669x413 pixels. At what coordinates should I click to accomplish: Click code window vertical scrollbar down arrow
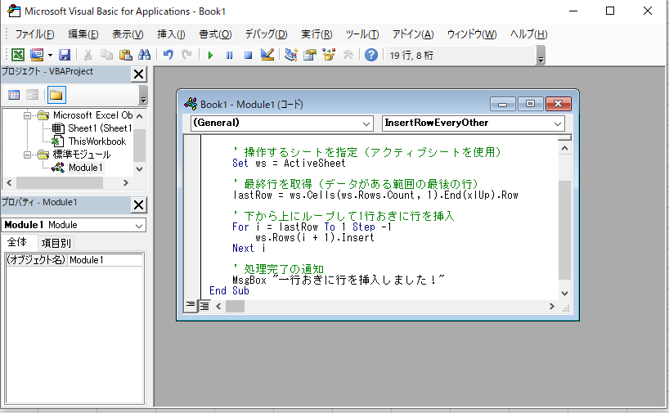click(564, 294)
